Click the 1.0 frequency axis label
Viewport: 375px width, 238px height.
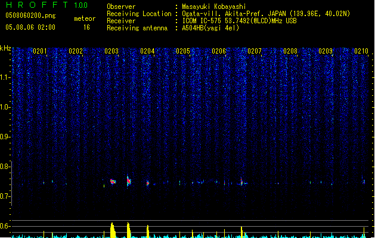5,107
